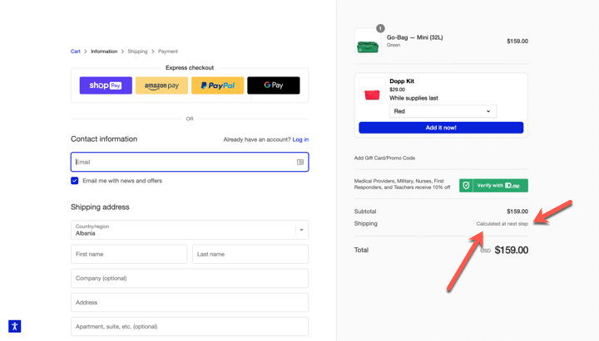Open the accessibility widget icon
The height and width of the screenshot is (341, 599).
(x=14, y=326)
